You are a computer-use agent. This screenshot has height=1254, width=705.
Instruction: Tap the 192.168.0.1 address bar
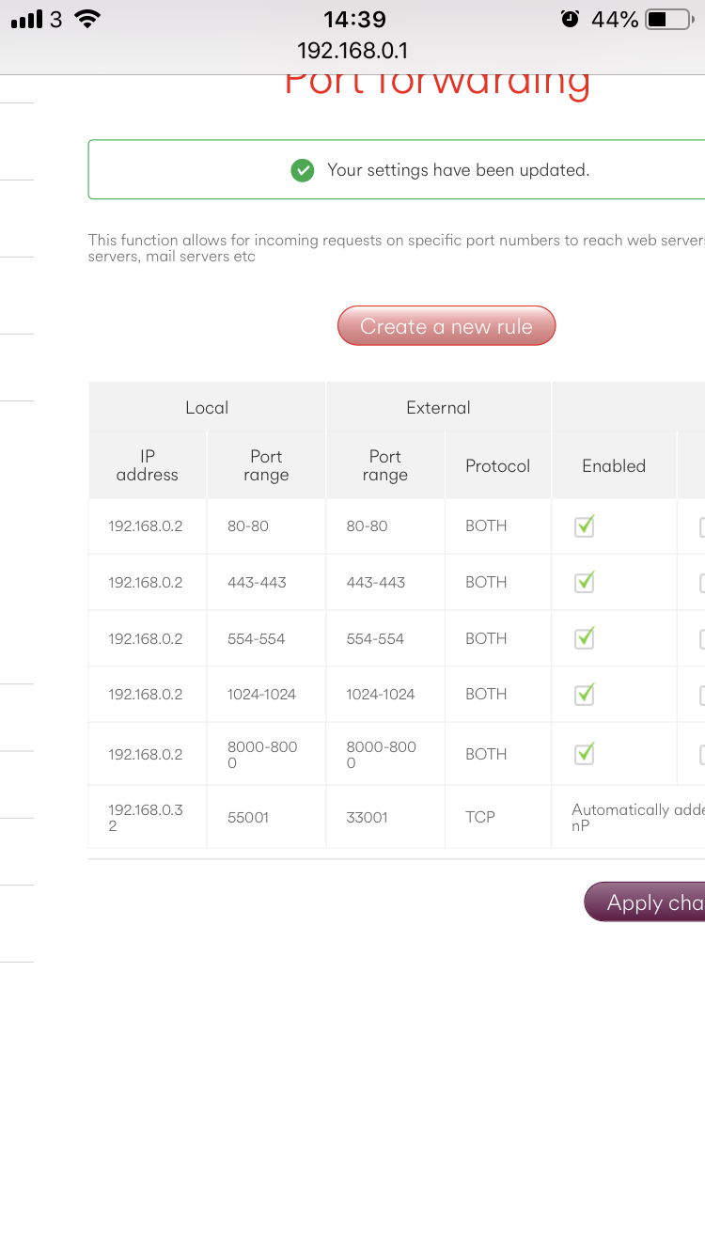(x=352, y=51)
